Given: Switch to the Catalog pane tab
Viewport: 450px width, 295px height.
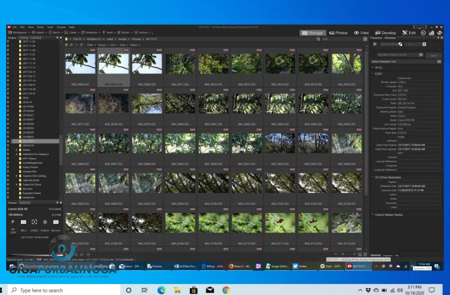Looking at the screenshot, I should [x=24, y=38].
